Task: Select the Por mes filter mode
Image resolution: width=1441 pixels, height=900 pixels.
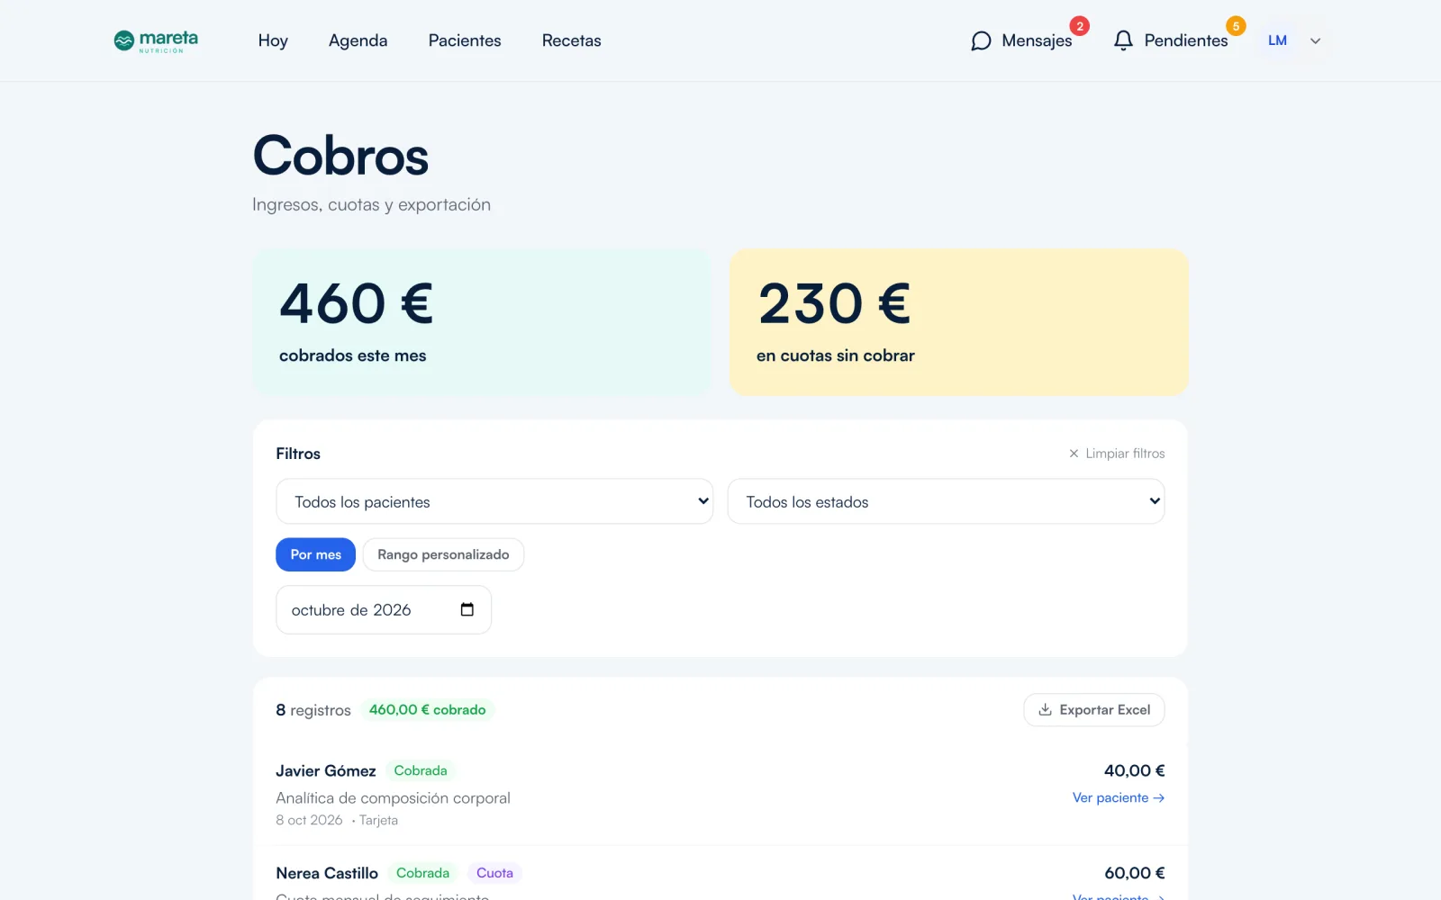Action: pyautogui.click(x=315, y=554)
